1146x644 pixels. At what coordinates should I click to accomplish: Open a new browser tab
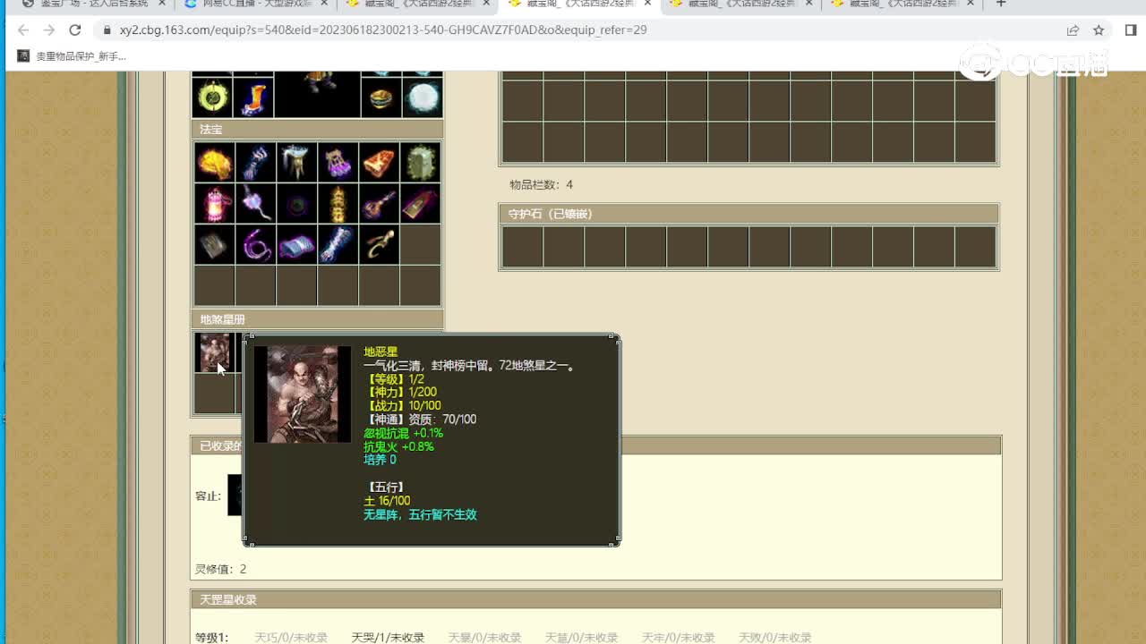(x=1001, y=4)
